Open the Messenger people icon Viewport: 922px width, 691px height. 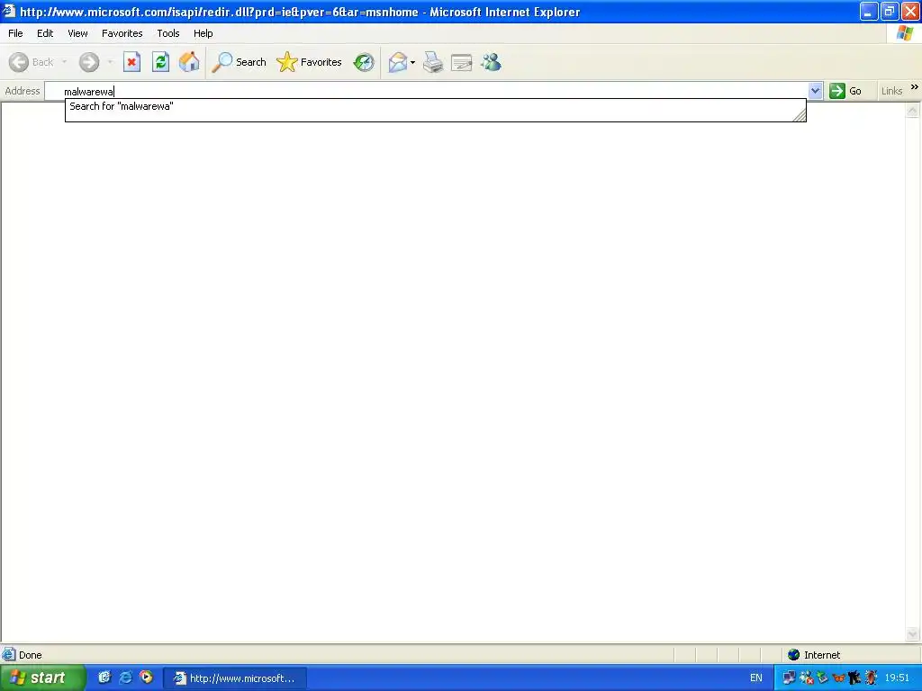pyautogui.click(x=491, y=62)
